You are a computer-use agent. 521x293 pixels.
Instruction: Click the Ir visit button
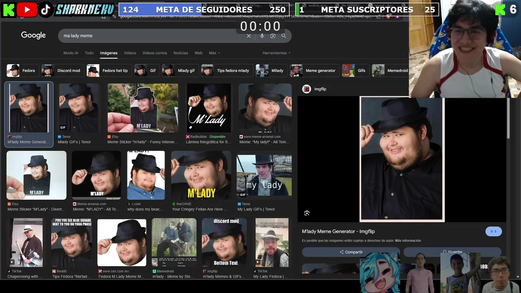493,232
